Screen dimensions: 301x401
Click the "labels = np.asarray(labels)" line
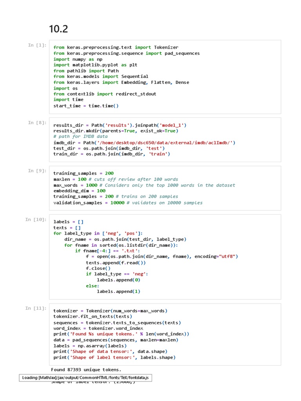pos(90,346)
